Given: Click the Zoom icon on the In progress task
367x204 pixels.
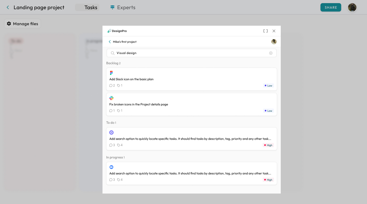Looking at the screenshot, I should (x=111, y=167).
